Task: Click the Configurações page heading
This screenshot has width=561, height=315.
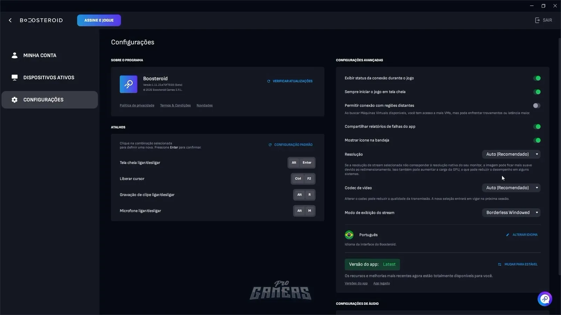Action: point(133,42)
